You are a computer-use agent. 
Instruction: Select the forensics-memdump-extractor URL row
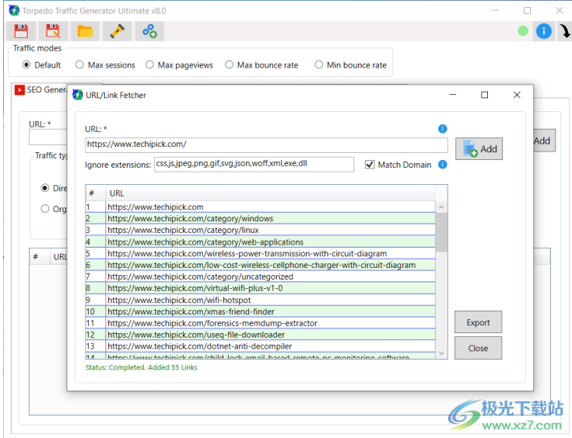[x=261, y=323]
